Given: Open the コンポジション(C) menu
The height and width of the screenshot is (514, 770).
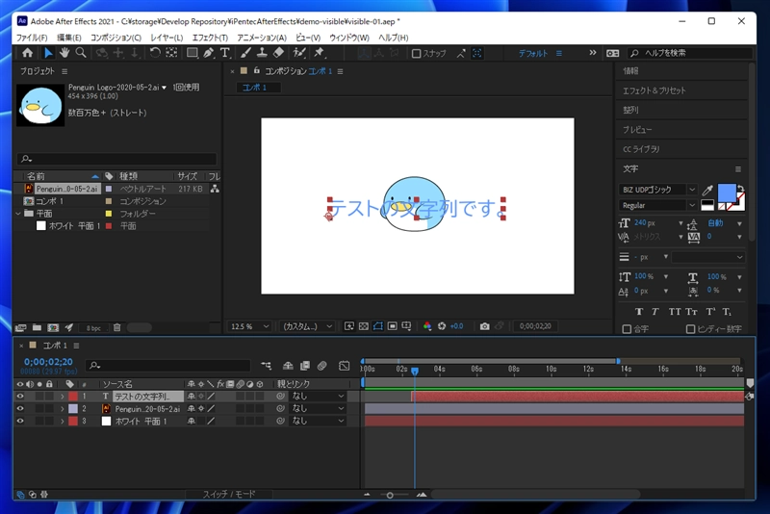Looking at the screenshot, I should tap(115, 38).
